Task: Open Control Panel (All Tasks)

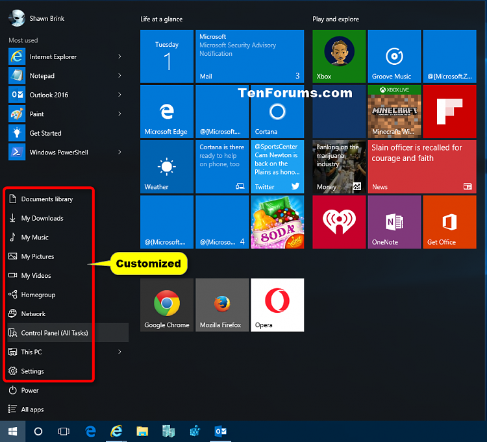Action: [x=68, y=333]
